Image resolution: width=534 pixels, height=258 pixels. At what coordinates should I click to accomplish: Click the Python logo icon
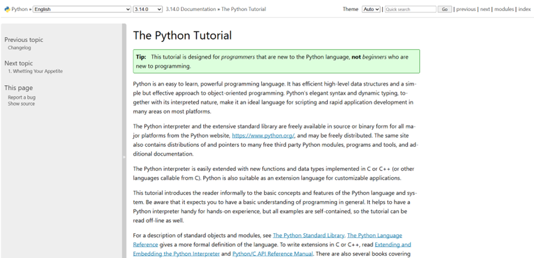click(7, 9)
